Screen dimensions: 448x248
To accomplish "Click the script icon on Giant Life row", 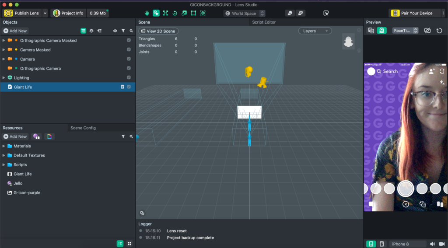I will coord(122,87).
